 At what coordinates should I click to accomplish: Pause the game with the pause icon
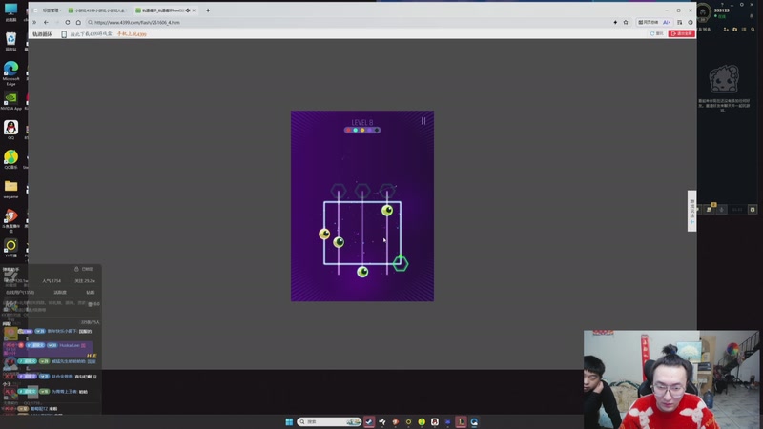[423, 121]
